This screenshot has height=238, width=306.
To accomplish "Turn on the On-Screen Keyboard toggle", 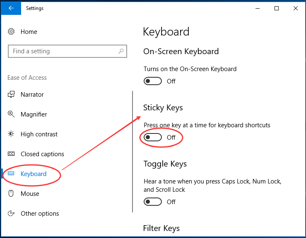I will [x=152, y=81].
